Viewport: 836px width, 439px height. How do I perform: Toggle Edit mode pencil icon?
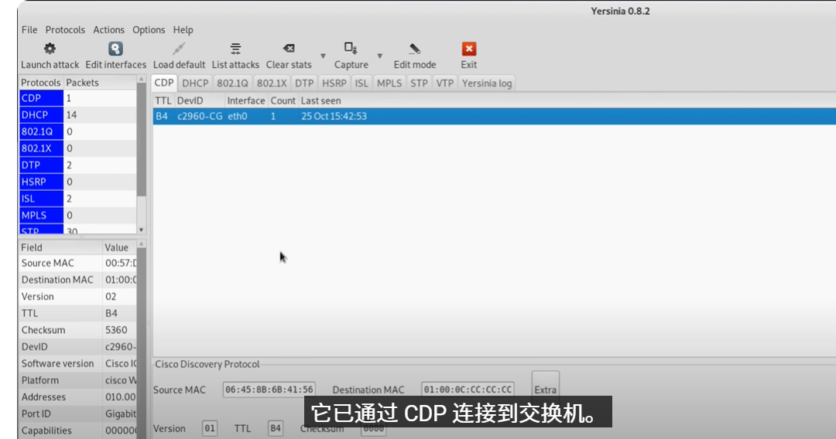(415, 49)
